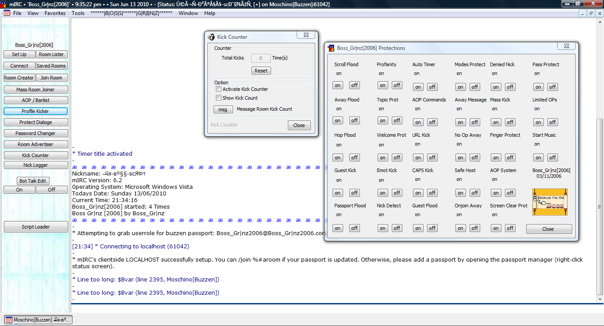Viewport: 604px width, 326px height.
Task: Switch Denied Nick off
Action: 510,87
